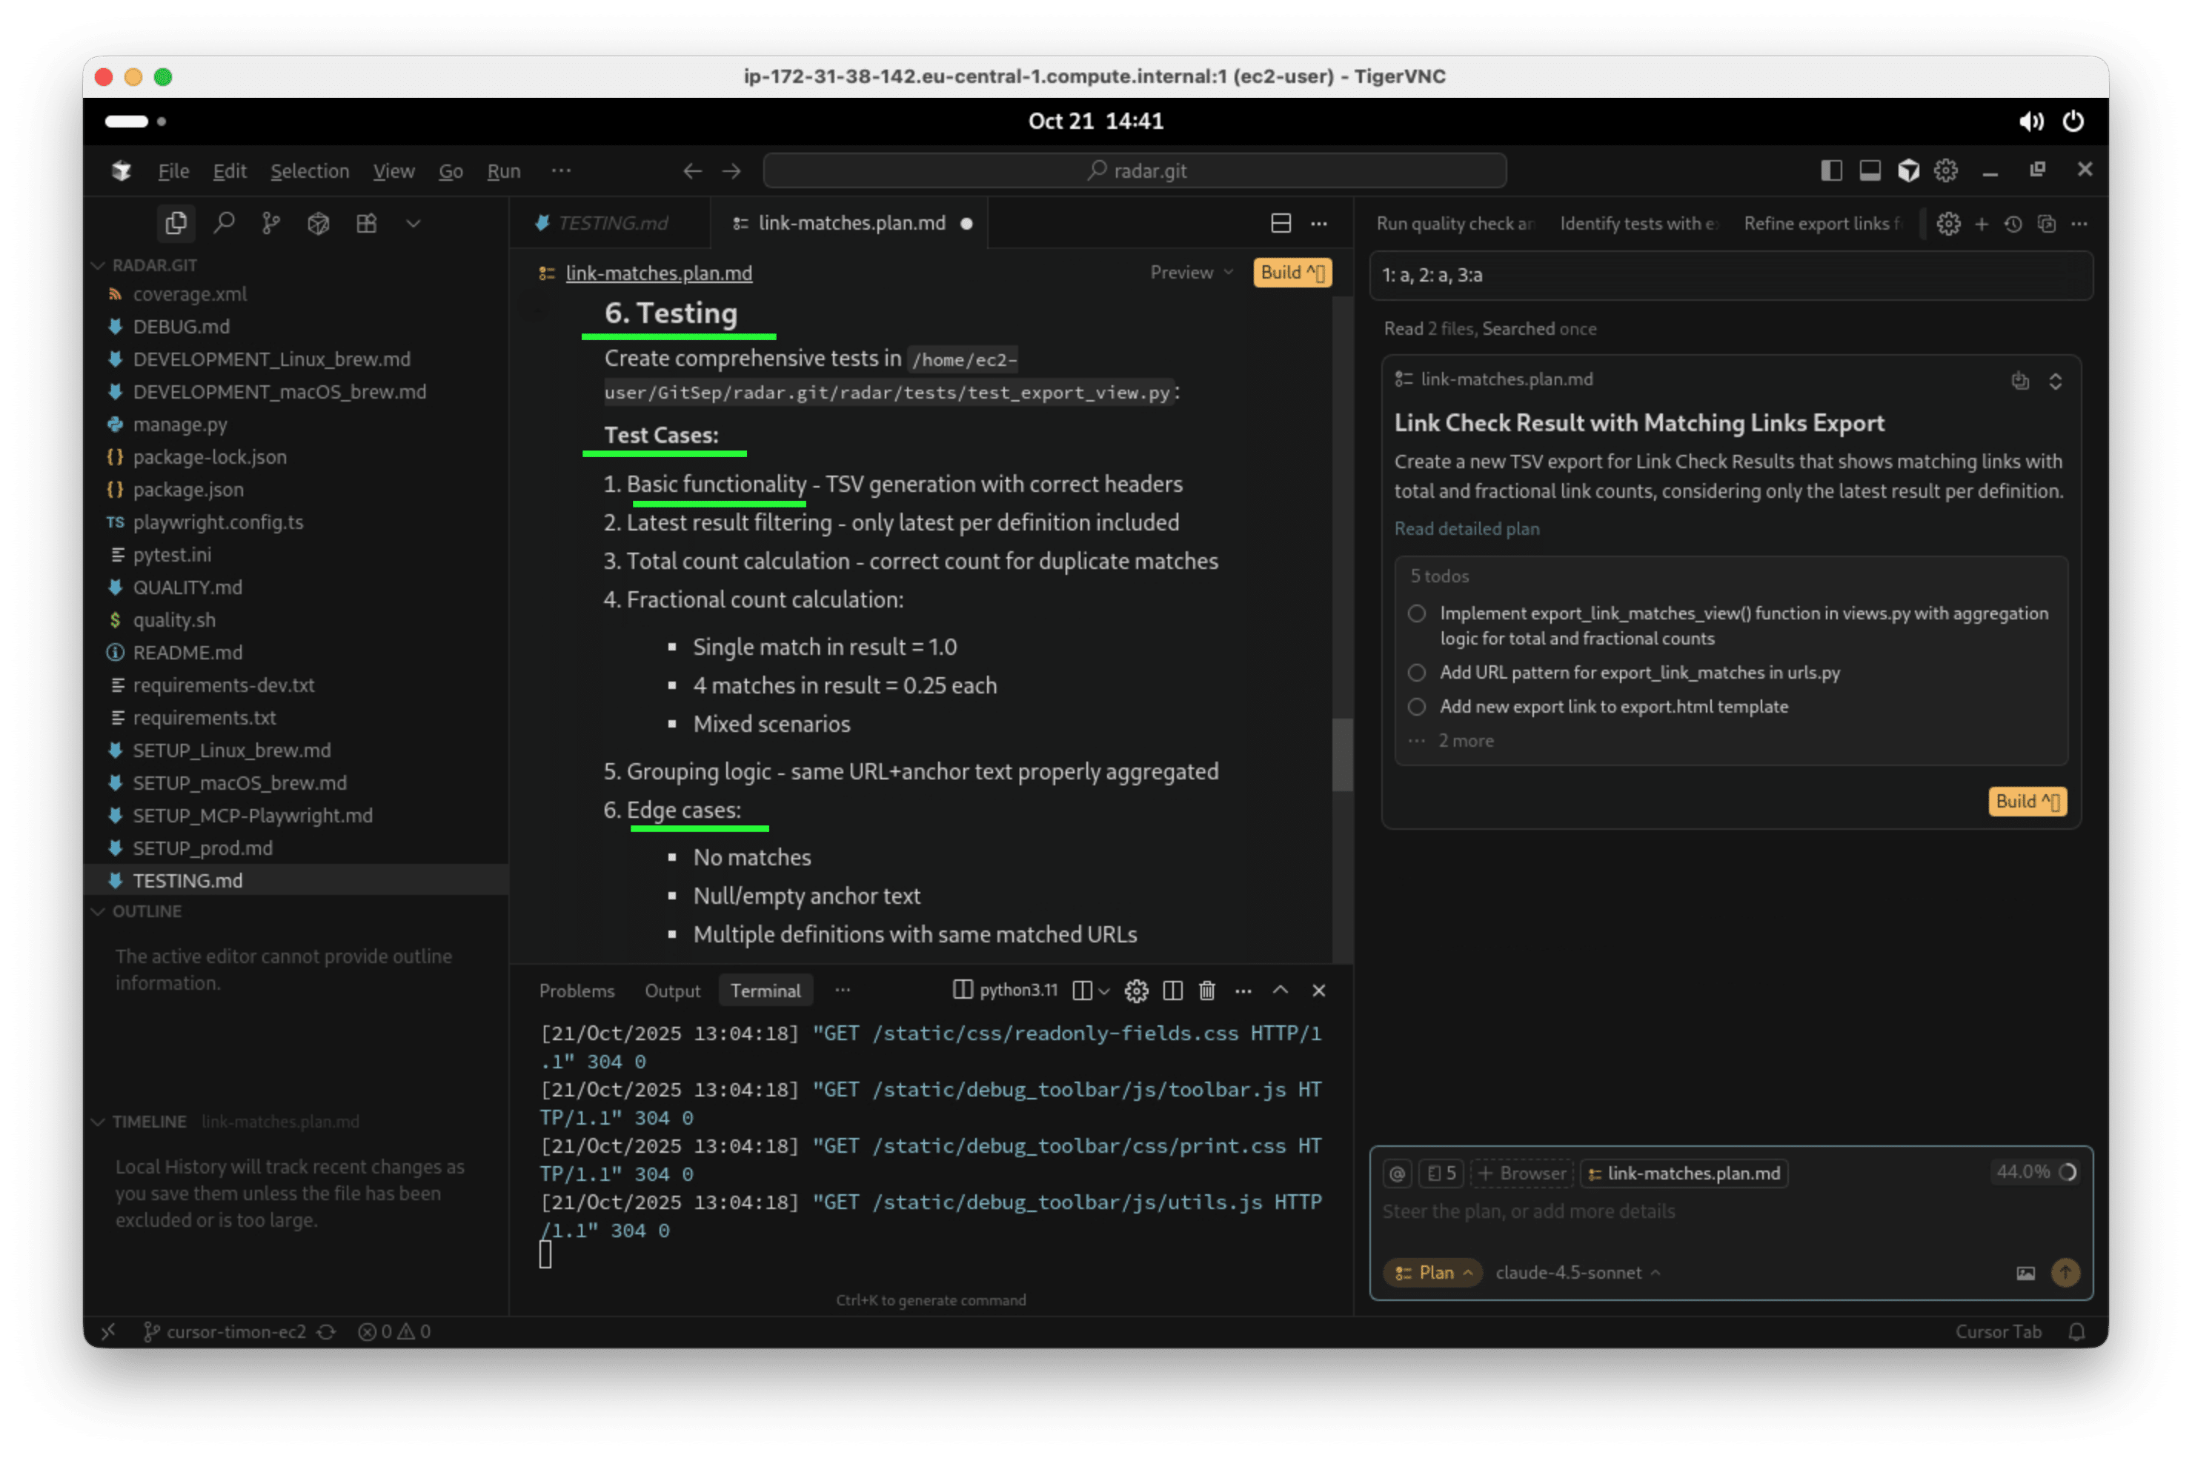
Task: Check 'Add new export link' todo circle
Action: pyautogui.click(x=1416, y=707)
